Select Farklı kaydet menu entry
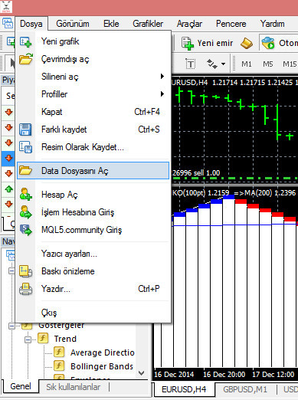Viewport: 298px width, 400px height. coord(93,130)
